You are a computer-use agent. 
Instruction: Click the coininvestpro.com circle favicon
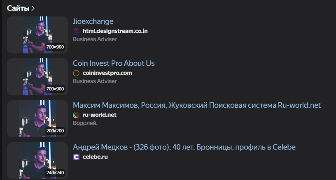76,73
